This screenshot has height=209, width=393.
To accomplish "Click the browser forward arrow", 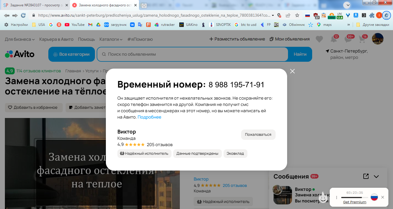I will (15, 15).
